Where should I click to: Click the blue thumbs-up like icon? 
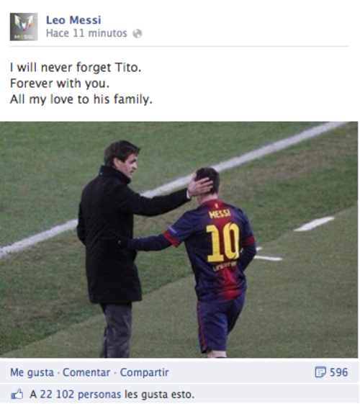(x=17, y=395)
